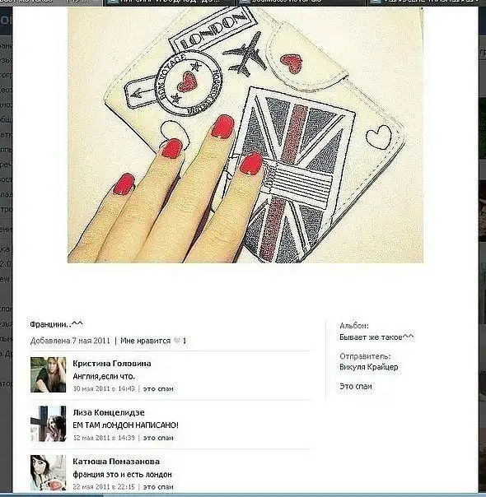Click the 12 мая 2011 comment timestamp
Image resolution: width=486 pixels, height=497 pixels.
tap(104, 438)
